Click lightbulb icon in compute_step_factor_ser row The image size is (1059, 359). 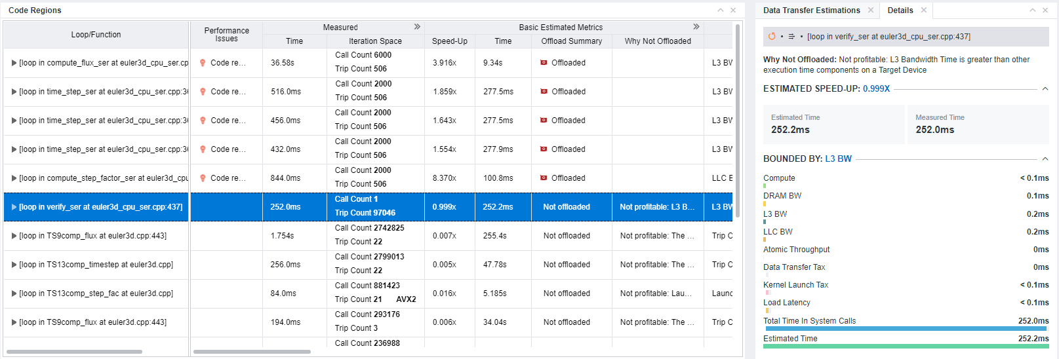pos(203,178)
